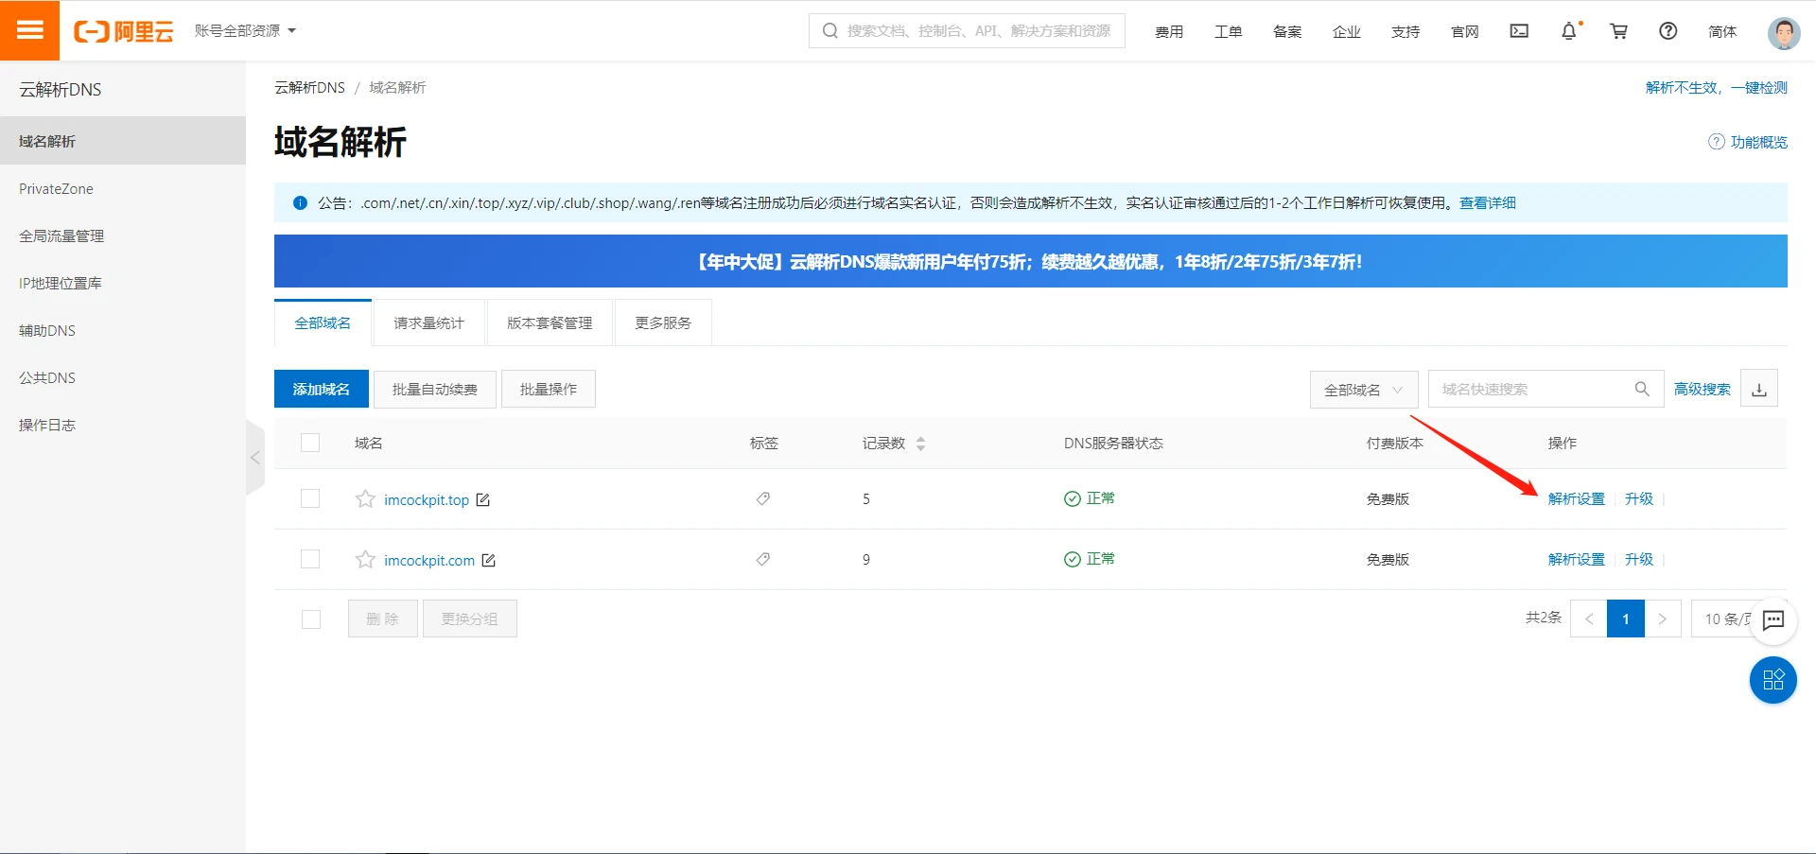Viewport: 1816px width, 854px height.
Task: Switch to 版本套餐管理 tab
Action: [x=550, y=322]
